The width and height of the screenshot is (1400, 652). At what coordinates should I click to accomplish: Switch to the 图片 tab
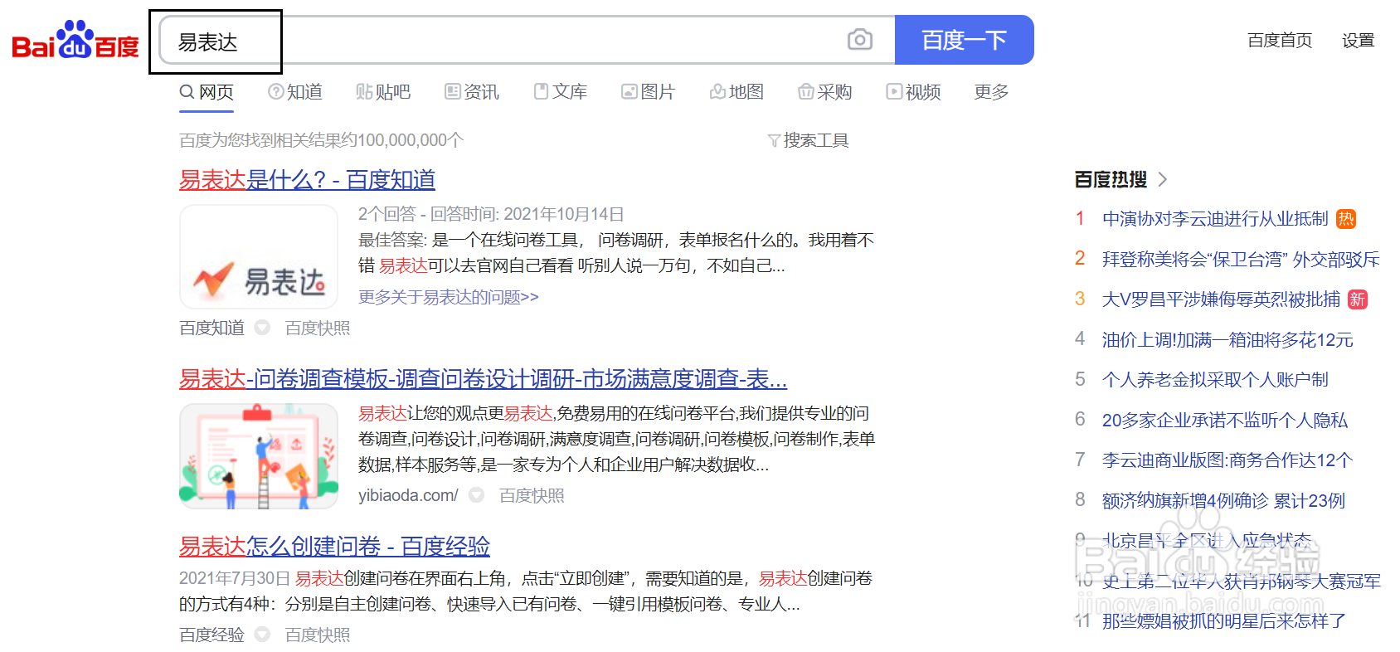(649, 92)
